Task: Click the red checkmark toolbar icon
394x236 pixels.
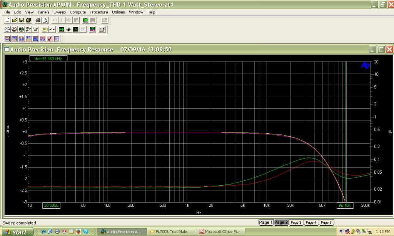Action: click(x=50, y=39)
